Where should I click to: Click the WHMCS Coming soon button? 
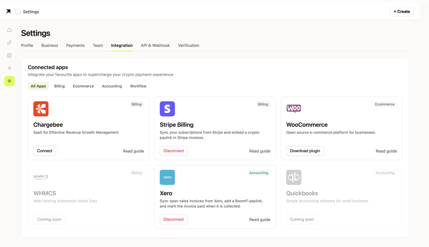[x=49, y=219]
